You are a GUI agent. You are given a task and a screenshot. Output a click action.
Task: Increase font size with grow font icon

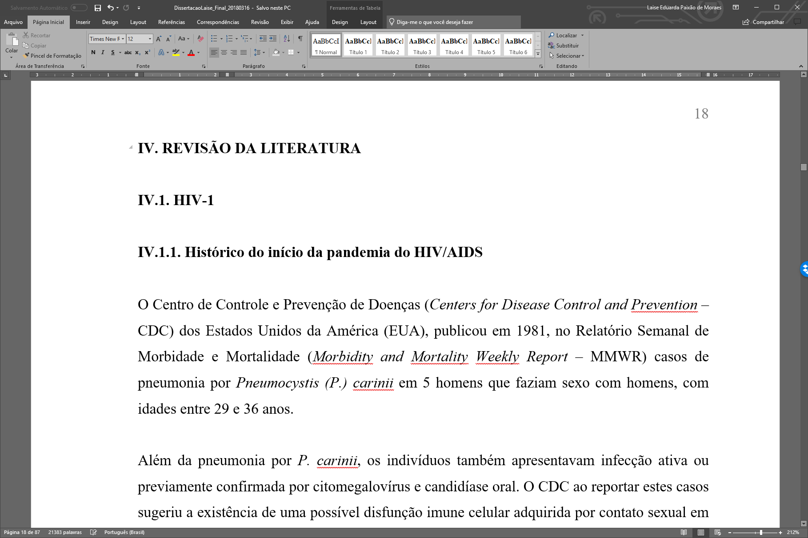(159, 39)
